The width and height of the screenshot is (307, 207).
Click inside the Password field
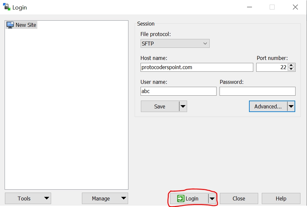point(257,91)
